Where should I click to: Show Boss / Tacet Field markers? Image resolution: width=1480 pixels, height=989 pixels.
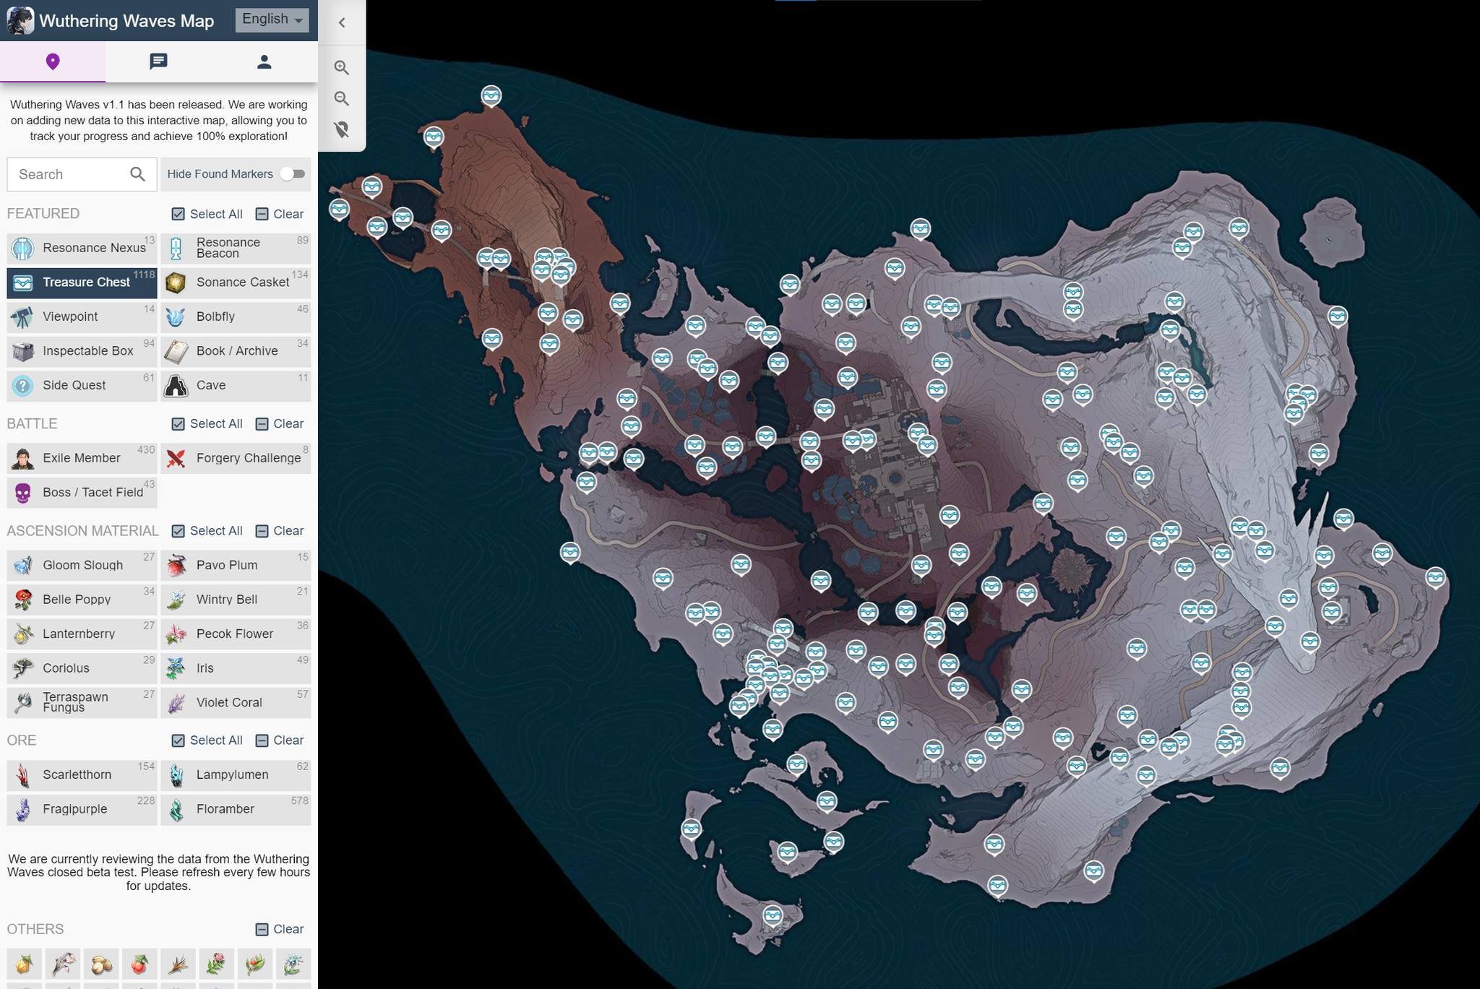(82, 493)
